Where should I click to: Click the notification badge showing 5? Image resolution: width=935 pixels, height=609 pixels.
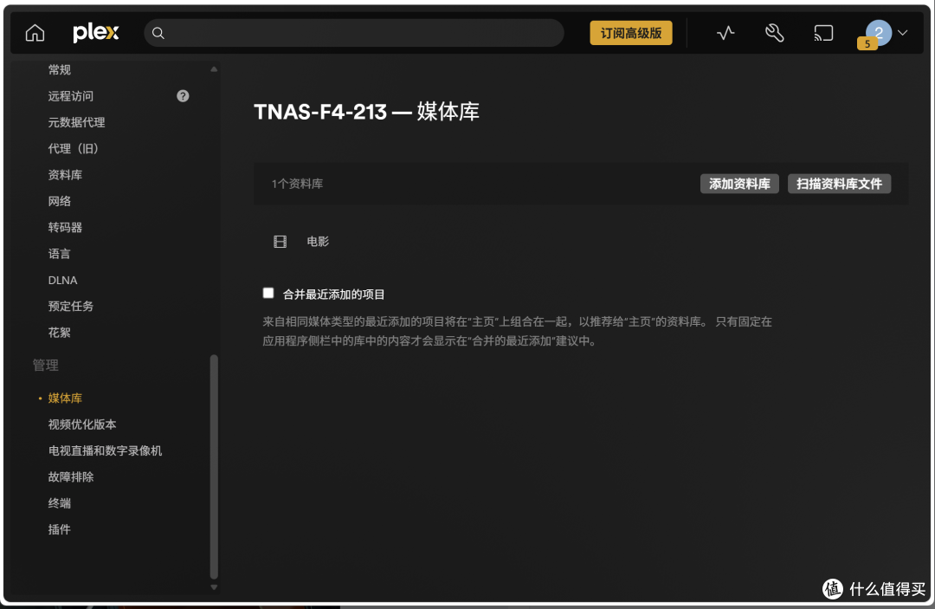pos(867,43)
